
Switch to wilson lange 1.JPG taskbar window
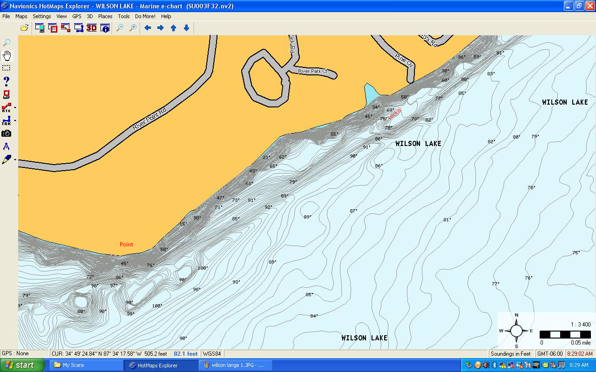pyautogui.click(x=236, y=365)
